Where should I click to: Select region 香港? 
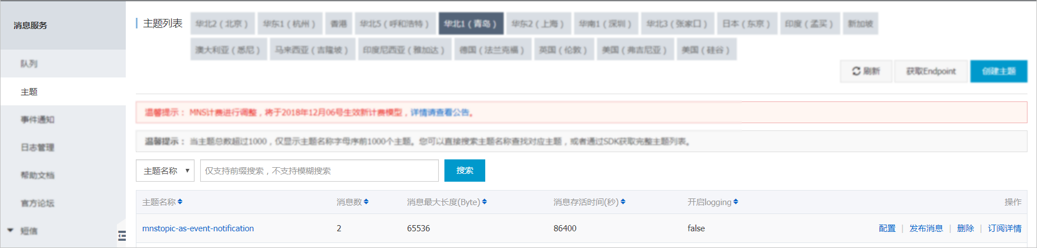point(338,23)
